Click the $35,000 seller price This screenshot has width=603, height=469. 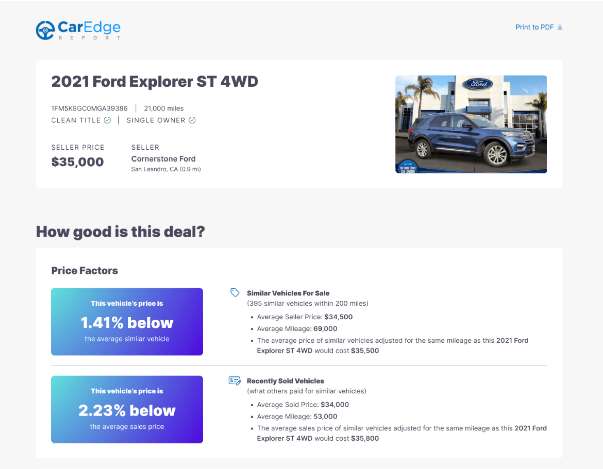coord(77,162)
